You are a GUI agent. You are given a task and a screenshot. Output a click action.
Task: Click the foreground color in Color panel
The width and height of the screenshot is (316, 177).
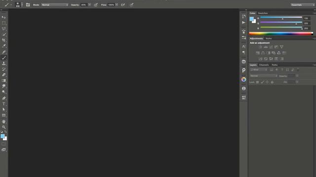click(251, 19)
